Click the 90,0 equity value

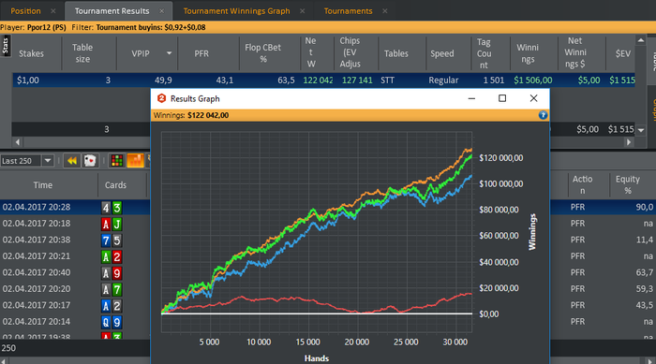pyautogui.click(x=645, y=208)
